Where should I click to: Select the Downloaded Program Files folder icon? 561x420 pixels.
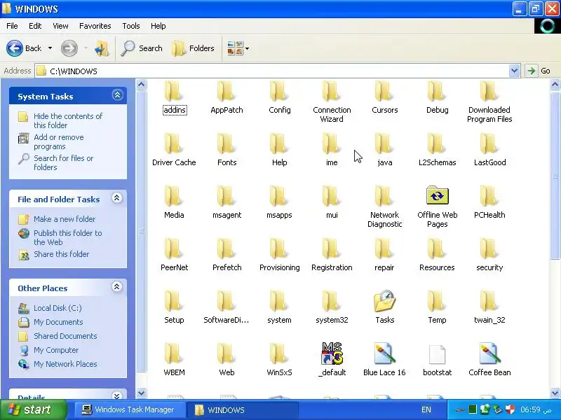[x=489, y=92]
